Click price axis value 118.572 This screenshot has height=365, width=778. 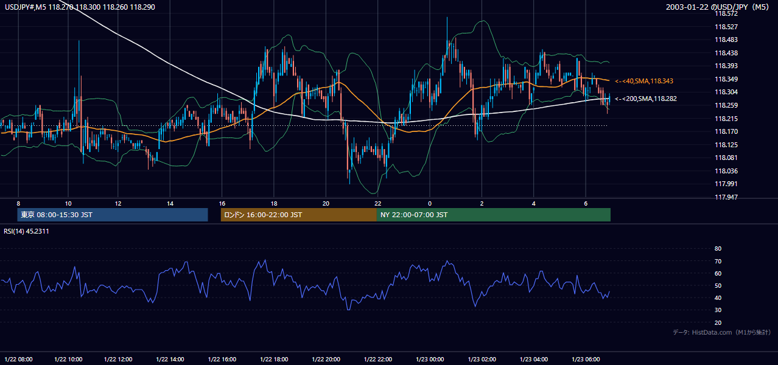coord(726,13)
